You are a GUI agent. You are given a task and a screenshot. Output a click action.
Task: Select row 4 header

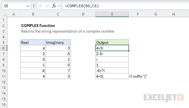click(x=4, y=37)
